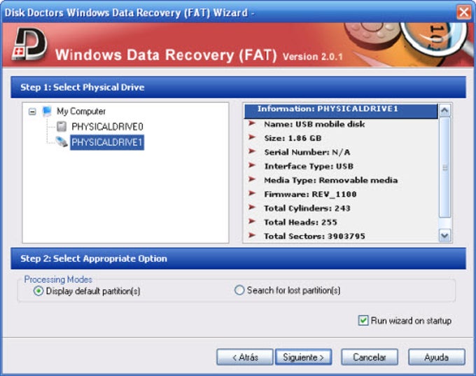Viewport: 476px width, 376px height.
Task: Click the Interface Type: USB entry
Action: click(x=309, y=166)
